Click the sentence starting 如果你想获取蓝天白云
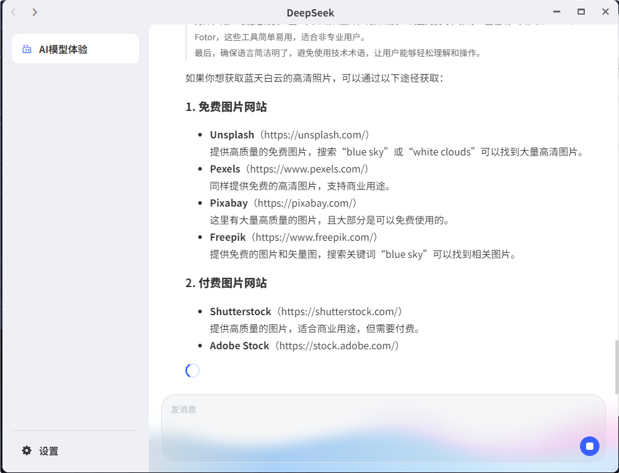The image size is (619, 473). 315,78
